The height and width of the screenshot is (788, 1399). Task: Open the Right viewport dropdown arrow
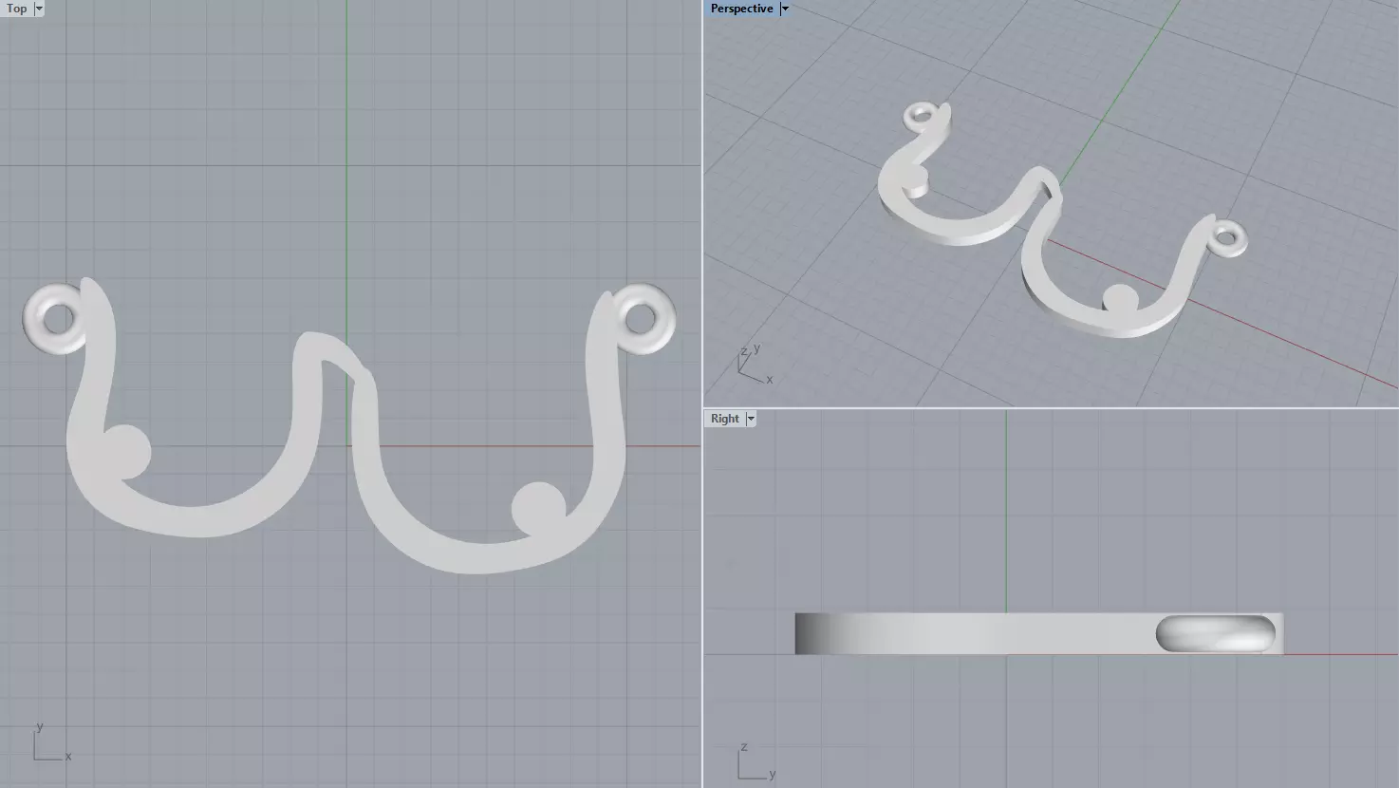751,419
